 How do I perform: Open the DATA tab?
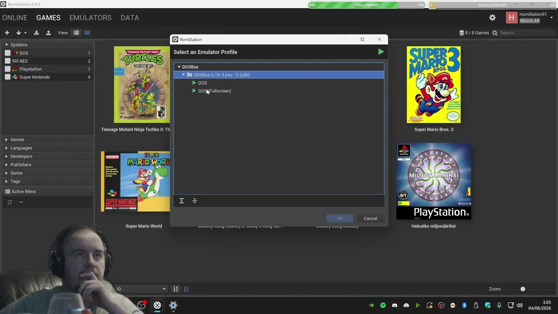tap(130, 17)
